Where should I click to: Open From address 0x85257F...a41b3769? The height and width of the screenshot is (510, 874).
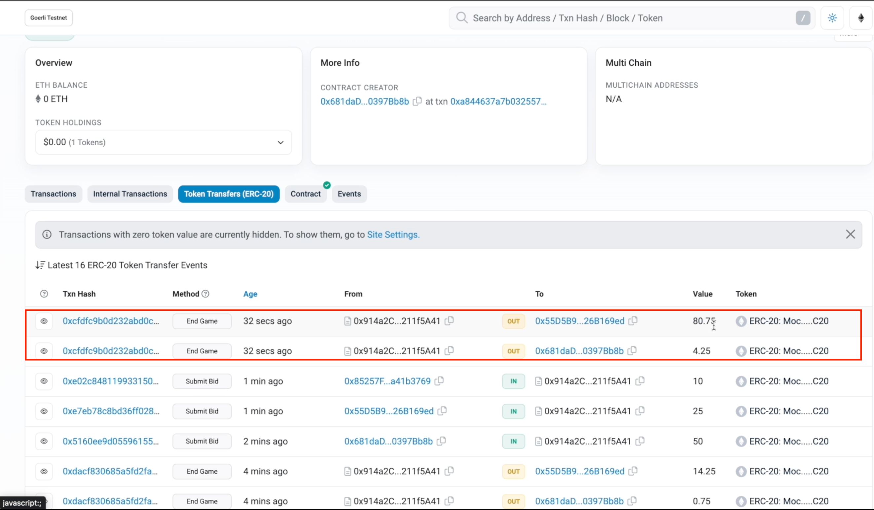click(x=387, y=381)
